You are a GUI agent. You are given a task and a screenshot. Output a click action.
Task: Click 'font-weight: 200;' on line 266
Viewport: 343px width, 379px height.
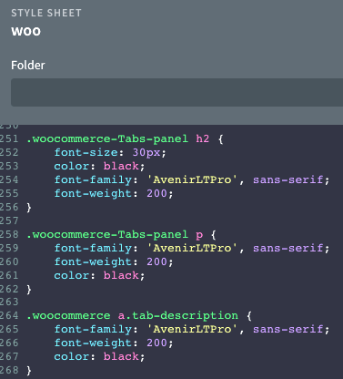coord(114,343)
